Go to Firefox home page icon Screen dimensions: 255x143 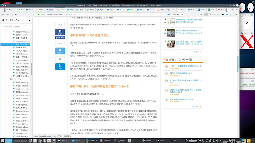[16, 14]
